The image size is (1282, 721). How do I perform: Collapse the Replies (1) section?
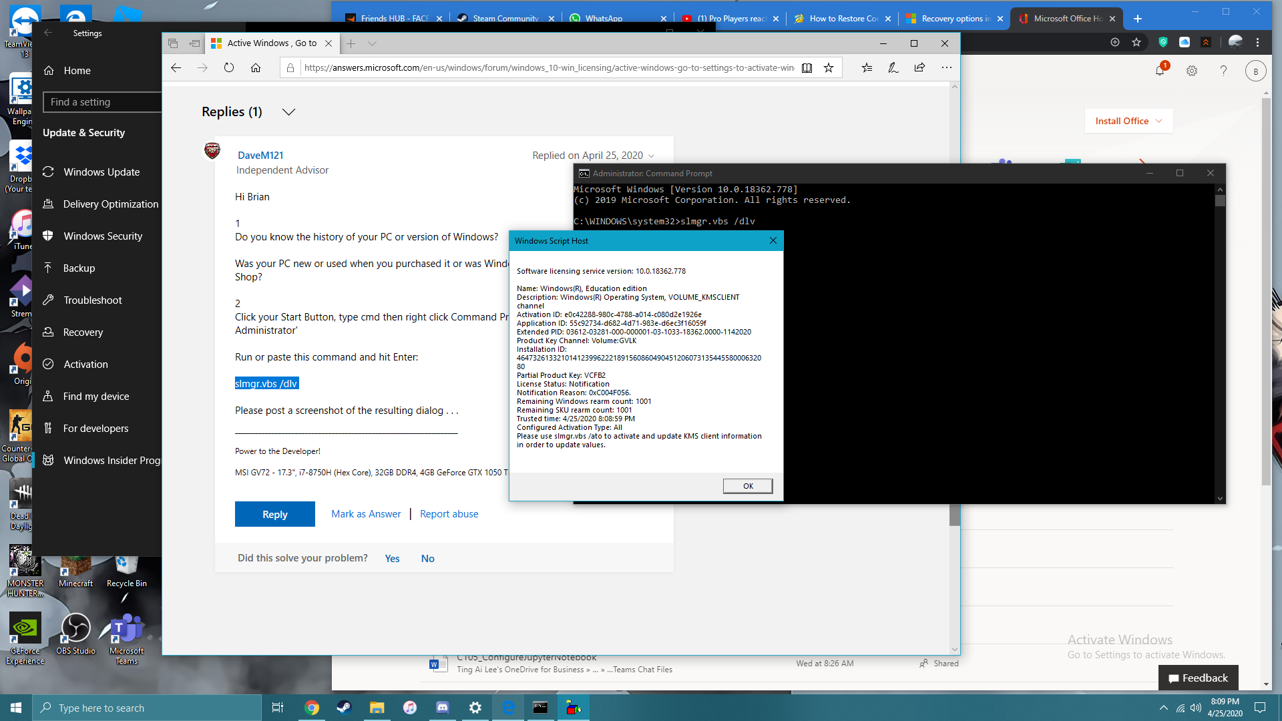(x=288, y=112)
